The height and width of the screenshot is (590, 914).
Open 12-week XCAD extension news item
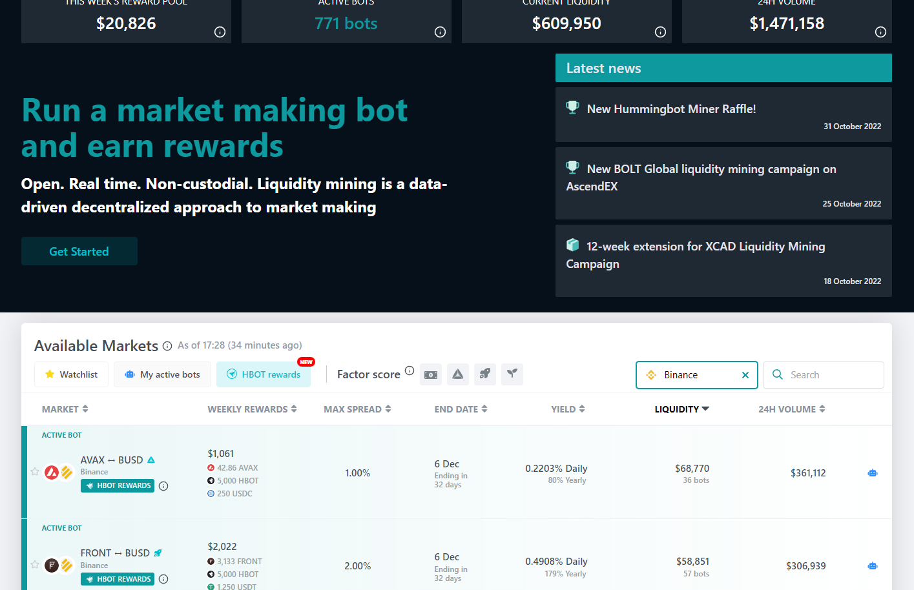(x=723, y=261)
